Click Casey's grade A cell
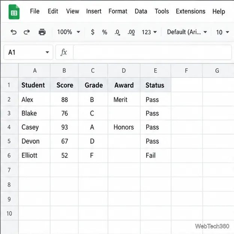Viewport: 234px width, 234px height. point(93,127)
